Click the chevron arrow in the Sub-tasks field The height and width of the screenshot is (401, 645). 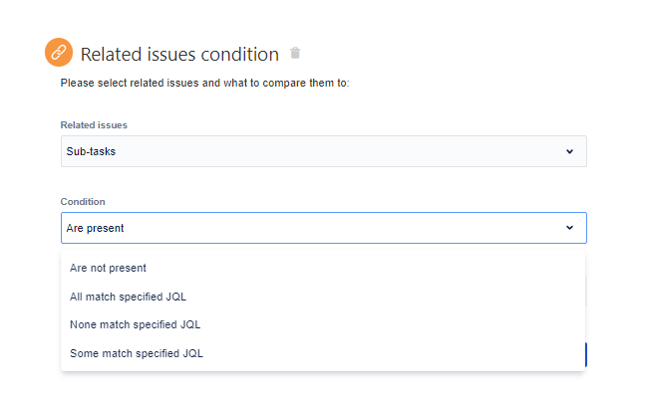click(x=569, y=151)
